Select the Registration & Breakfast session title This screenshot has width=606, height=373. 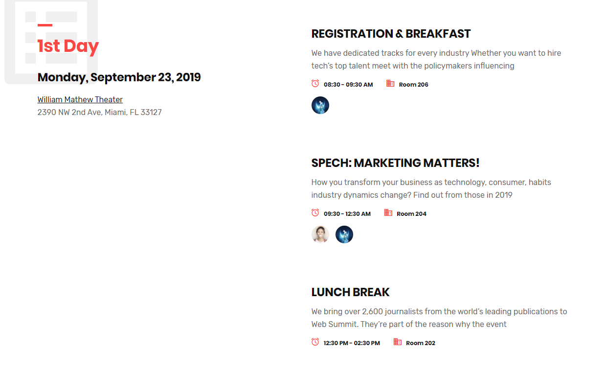tap(391, 34)
